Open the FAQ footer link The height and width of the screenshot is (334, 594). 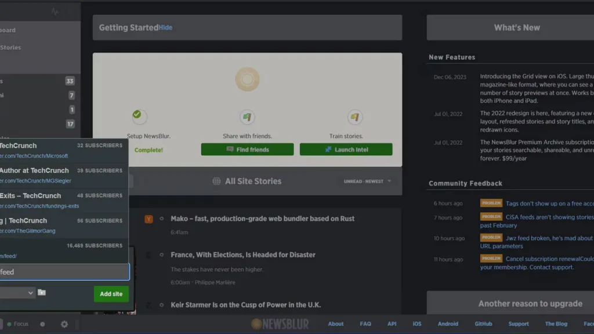pos(365,324)
